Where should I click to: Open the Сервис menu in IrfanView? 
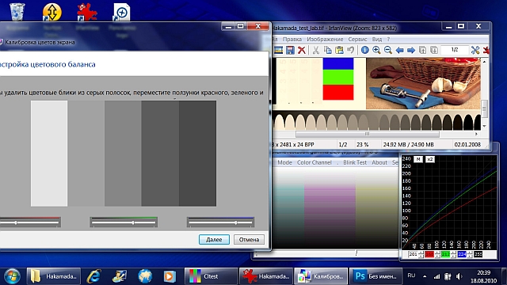[357, 39]
